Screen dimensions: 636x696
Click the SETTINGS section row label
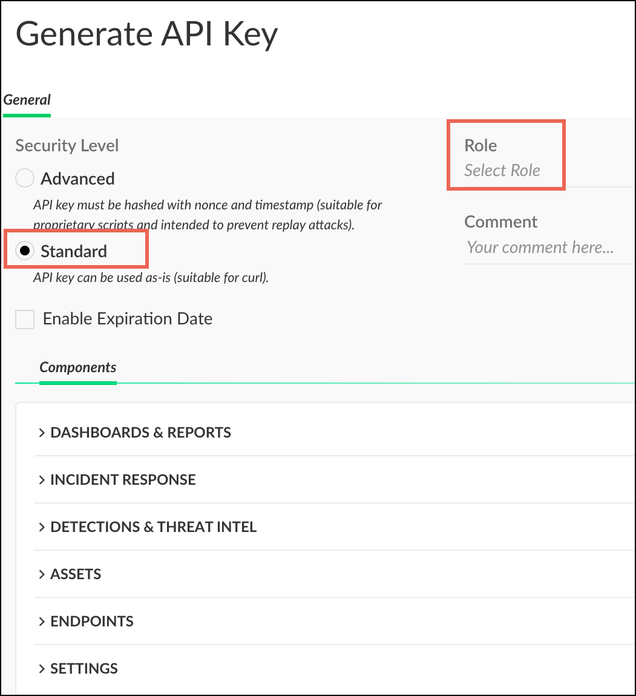(x=84, y=669)
